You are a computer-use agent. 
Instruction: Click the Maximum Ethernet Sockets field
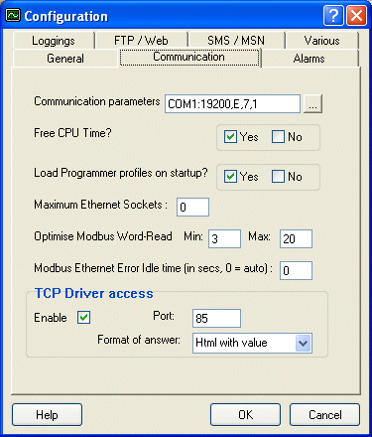[x=192, y=208]
